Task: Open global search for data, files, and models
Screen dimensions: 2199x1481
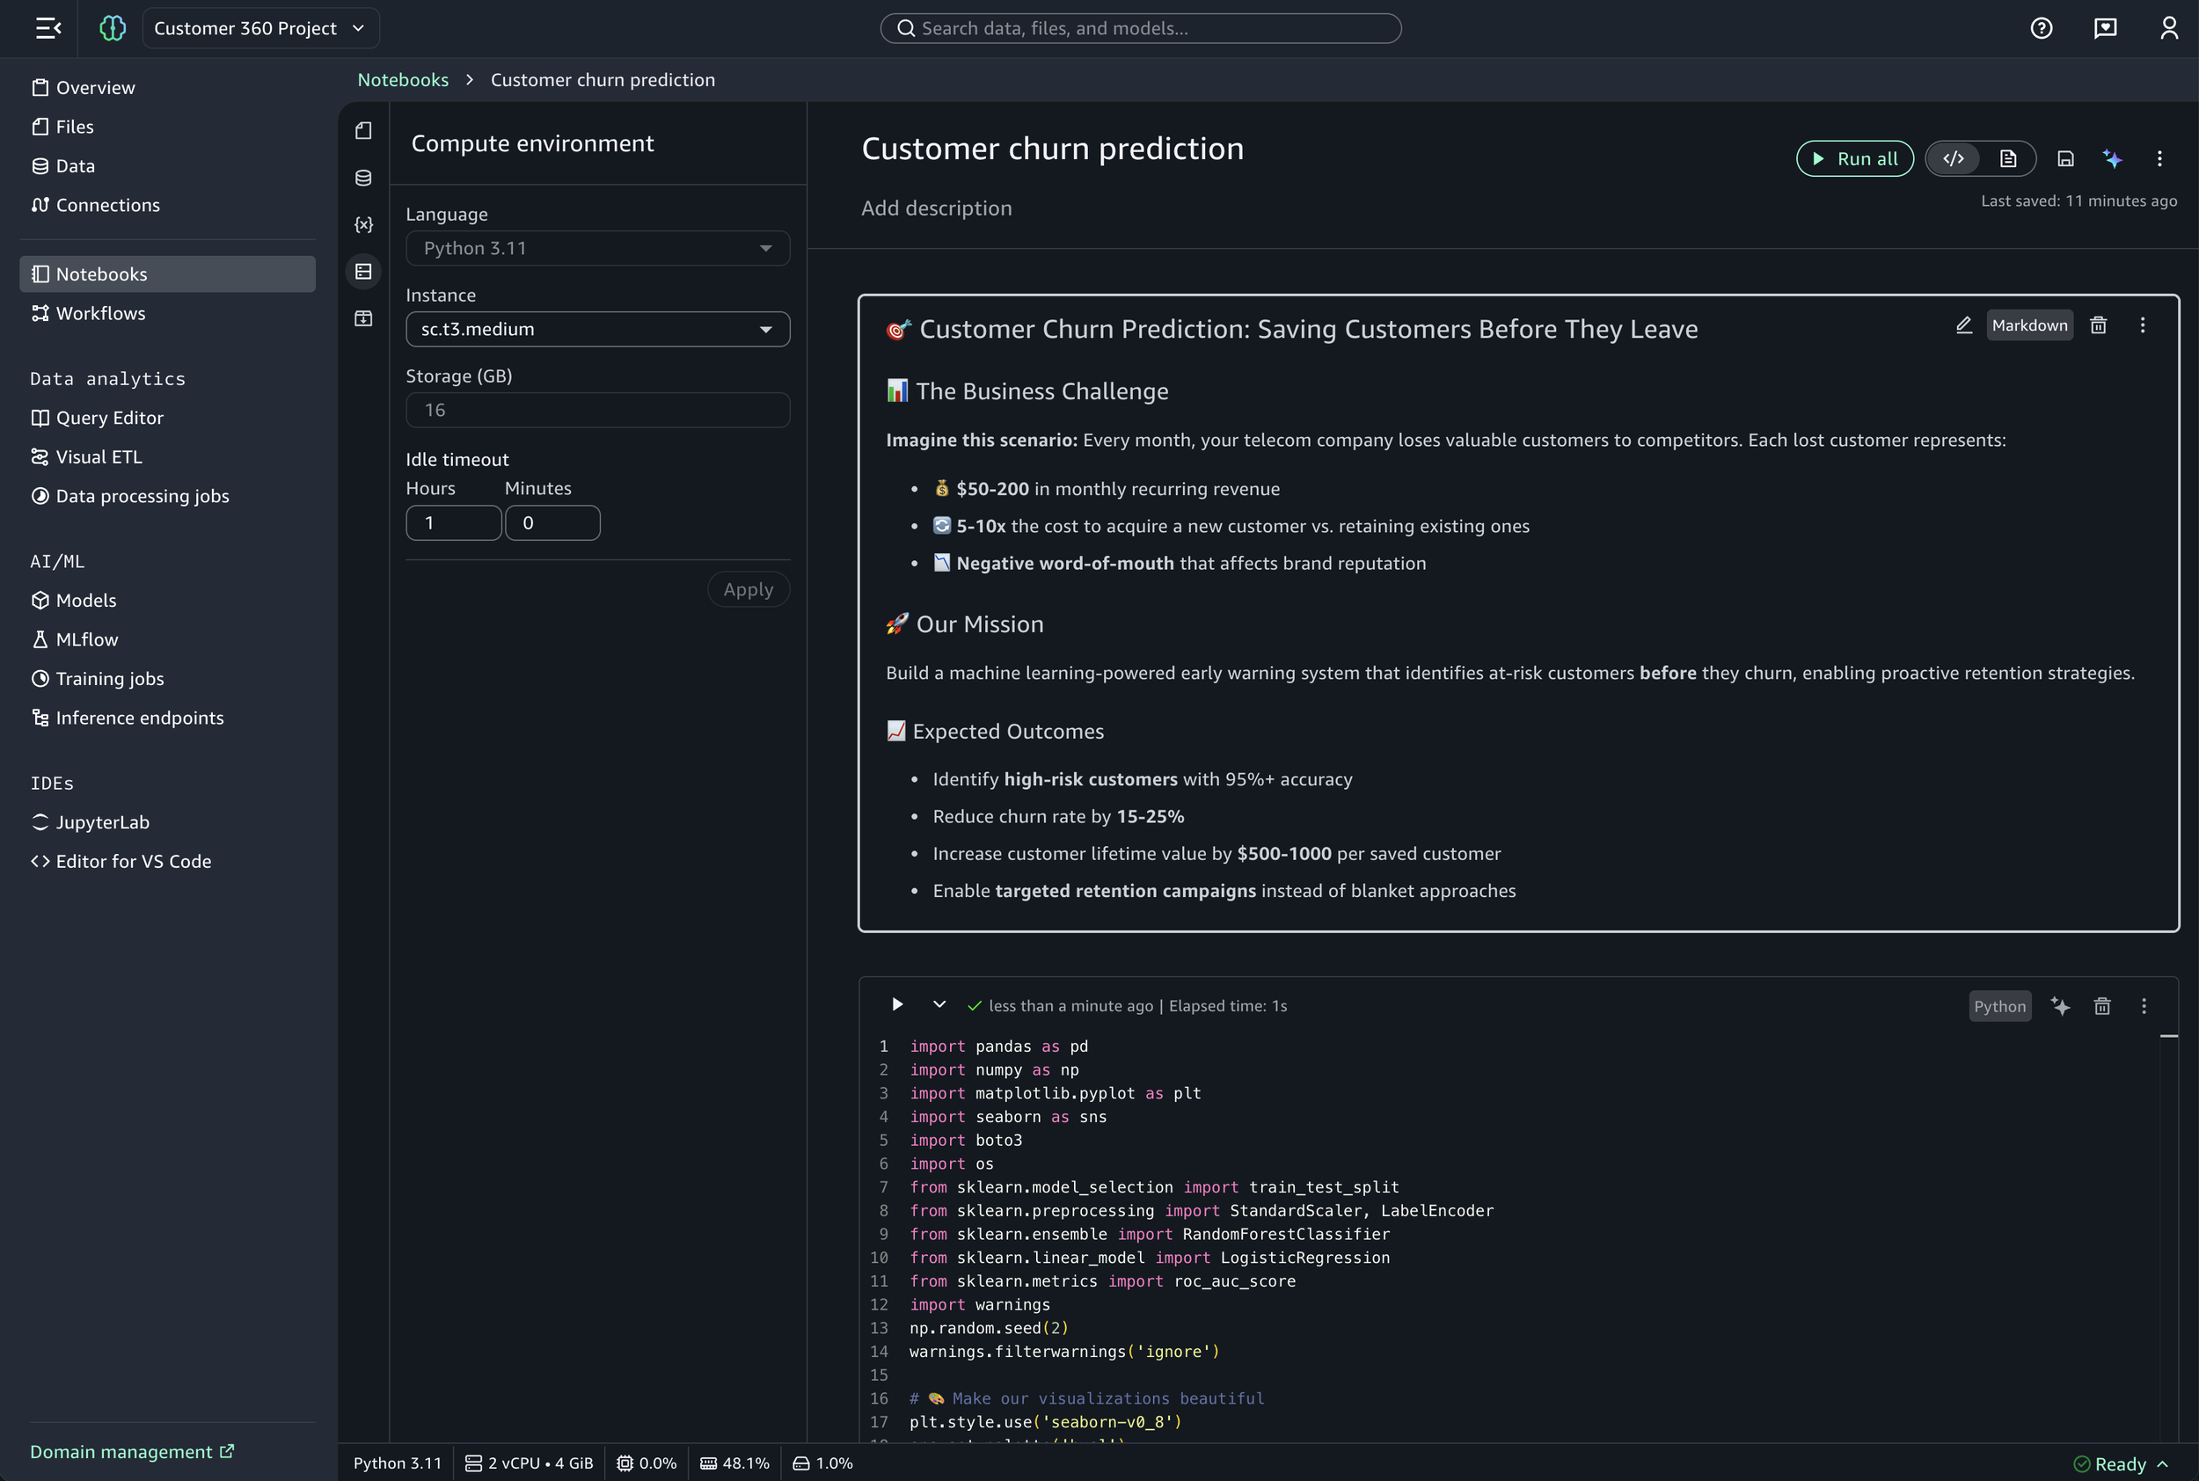Action: pyautogui.click(x=1139, y=27)
